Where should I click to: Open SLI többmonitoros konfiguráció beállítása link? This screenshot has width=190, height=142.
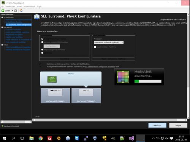coord(100,67)
